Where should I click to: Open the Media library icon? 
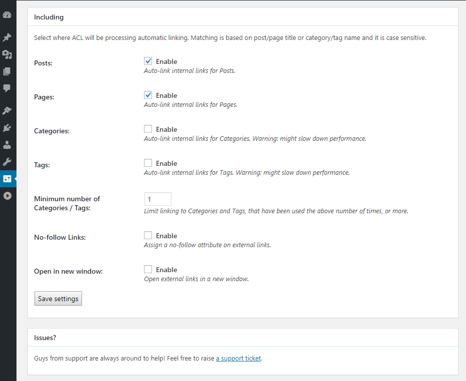click(7, 54)
